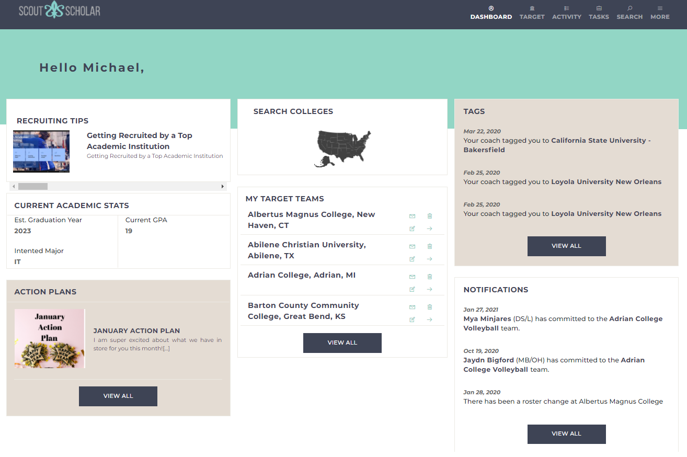Go to Barton County Community College via arrow

pos(430,319)
